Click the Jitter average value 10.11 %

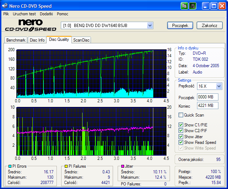[x=160, y=172]
